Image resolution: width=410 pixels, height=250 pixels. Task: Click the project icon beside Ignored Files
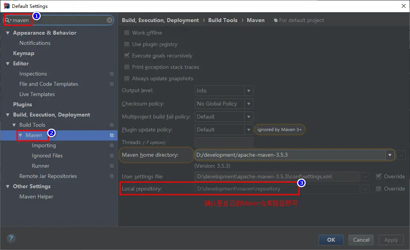112,156
